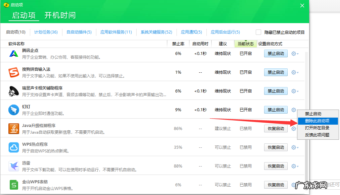
Task: Click the WPS热点程序 cloud icon
Action: [14, 147]
